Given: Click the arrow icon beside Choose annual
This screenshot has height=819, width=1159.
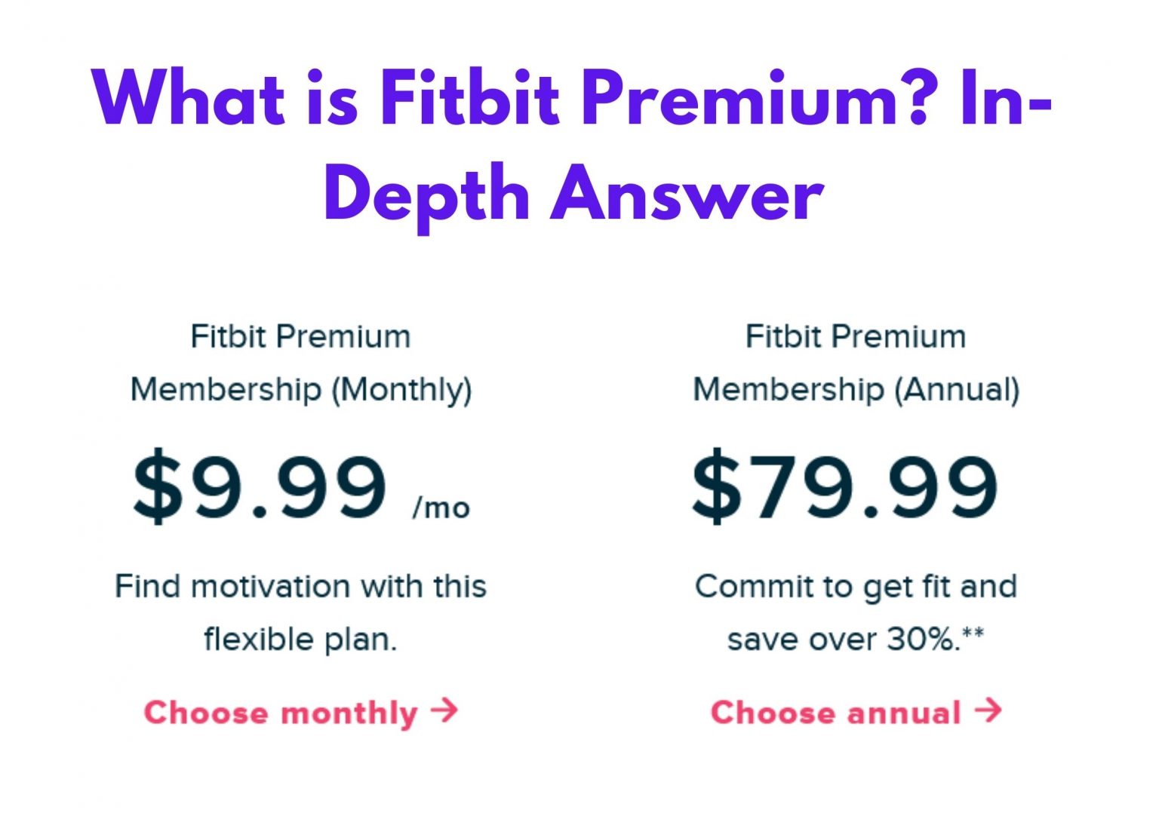Looking at the screenshot, I should (x=987, y=711).
